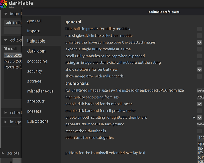This screenshot has width=204, height=163.
Task: Open generate thumbnails in background dropdown
Action: [200, 124]
